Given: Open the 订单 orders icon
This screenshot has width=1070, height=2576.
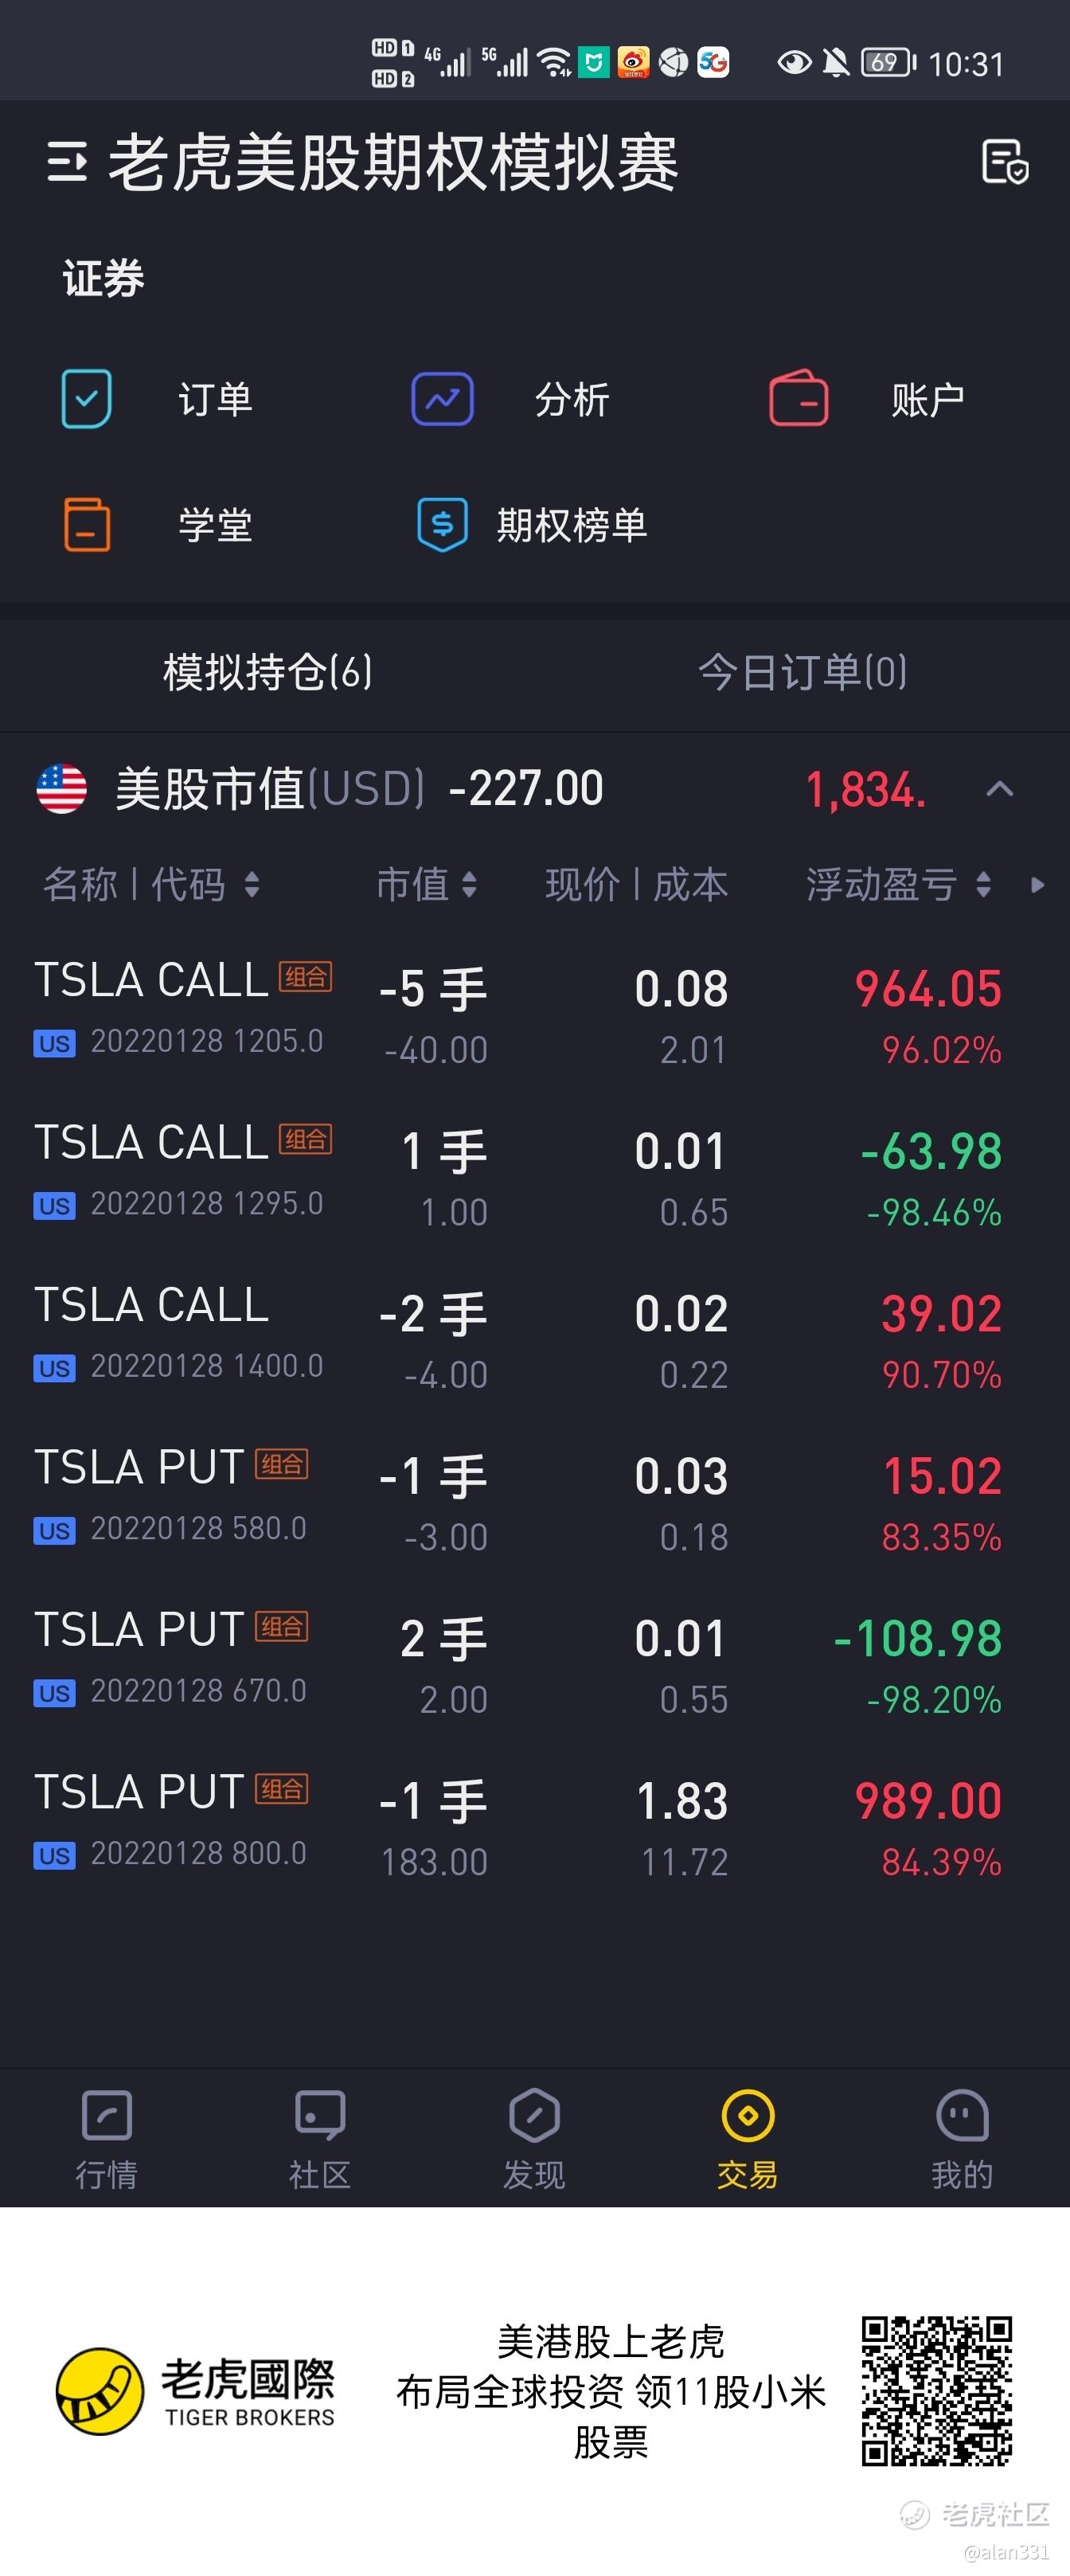Looking at the screenshot, I should pos(87,399).
